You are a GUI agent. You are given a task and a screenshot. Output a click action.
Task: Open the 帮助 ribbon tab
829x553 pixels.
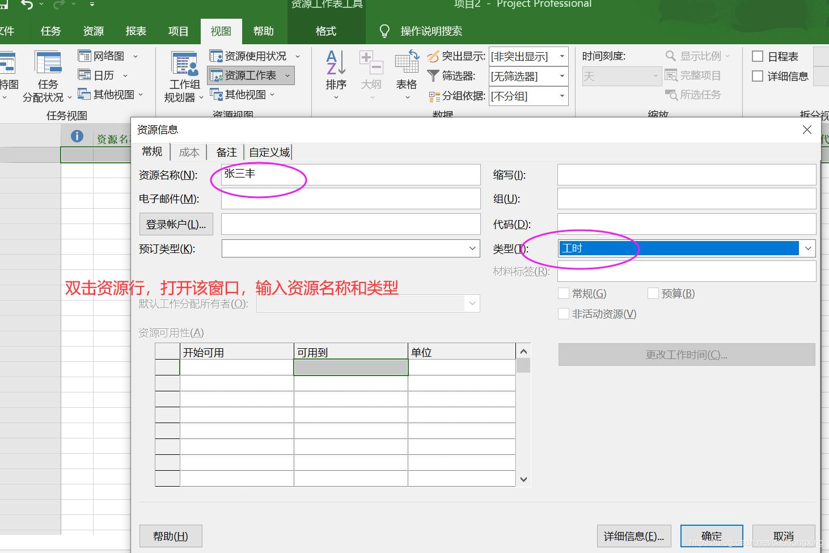click(264, 31)
